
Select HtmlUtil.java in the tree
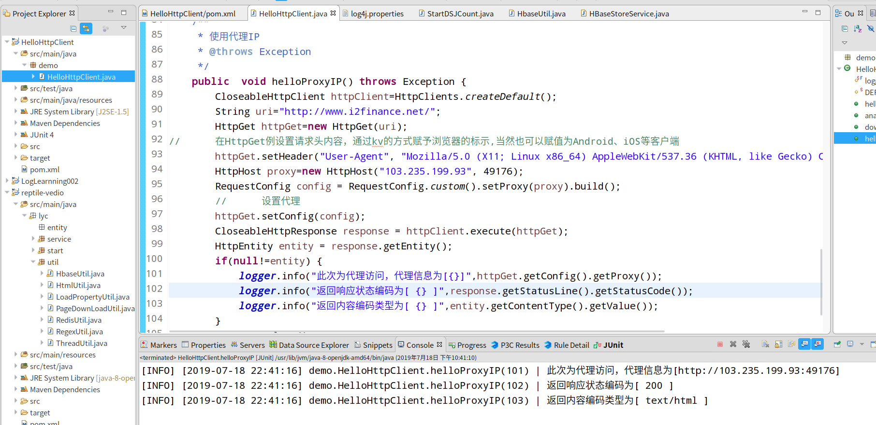(x=78, y=285)
